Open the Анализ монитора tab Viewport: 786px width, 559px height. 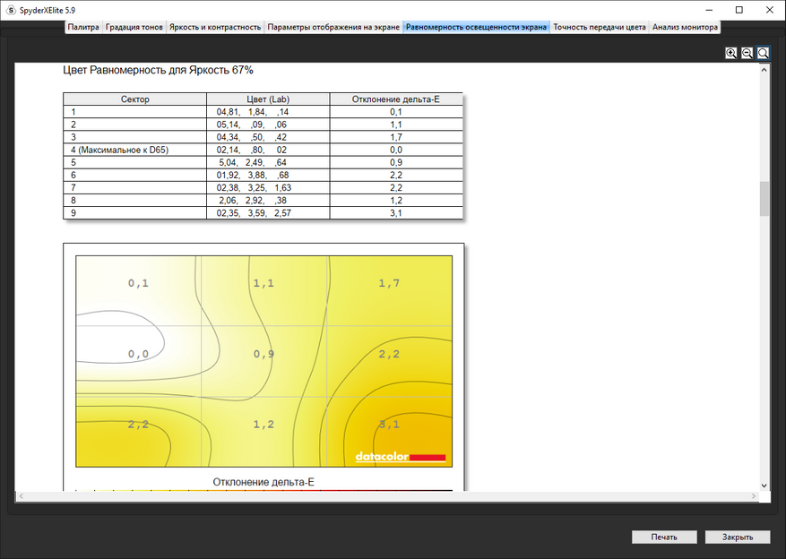point(685,27)
